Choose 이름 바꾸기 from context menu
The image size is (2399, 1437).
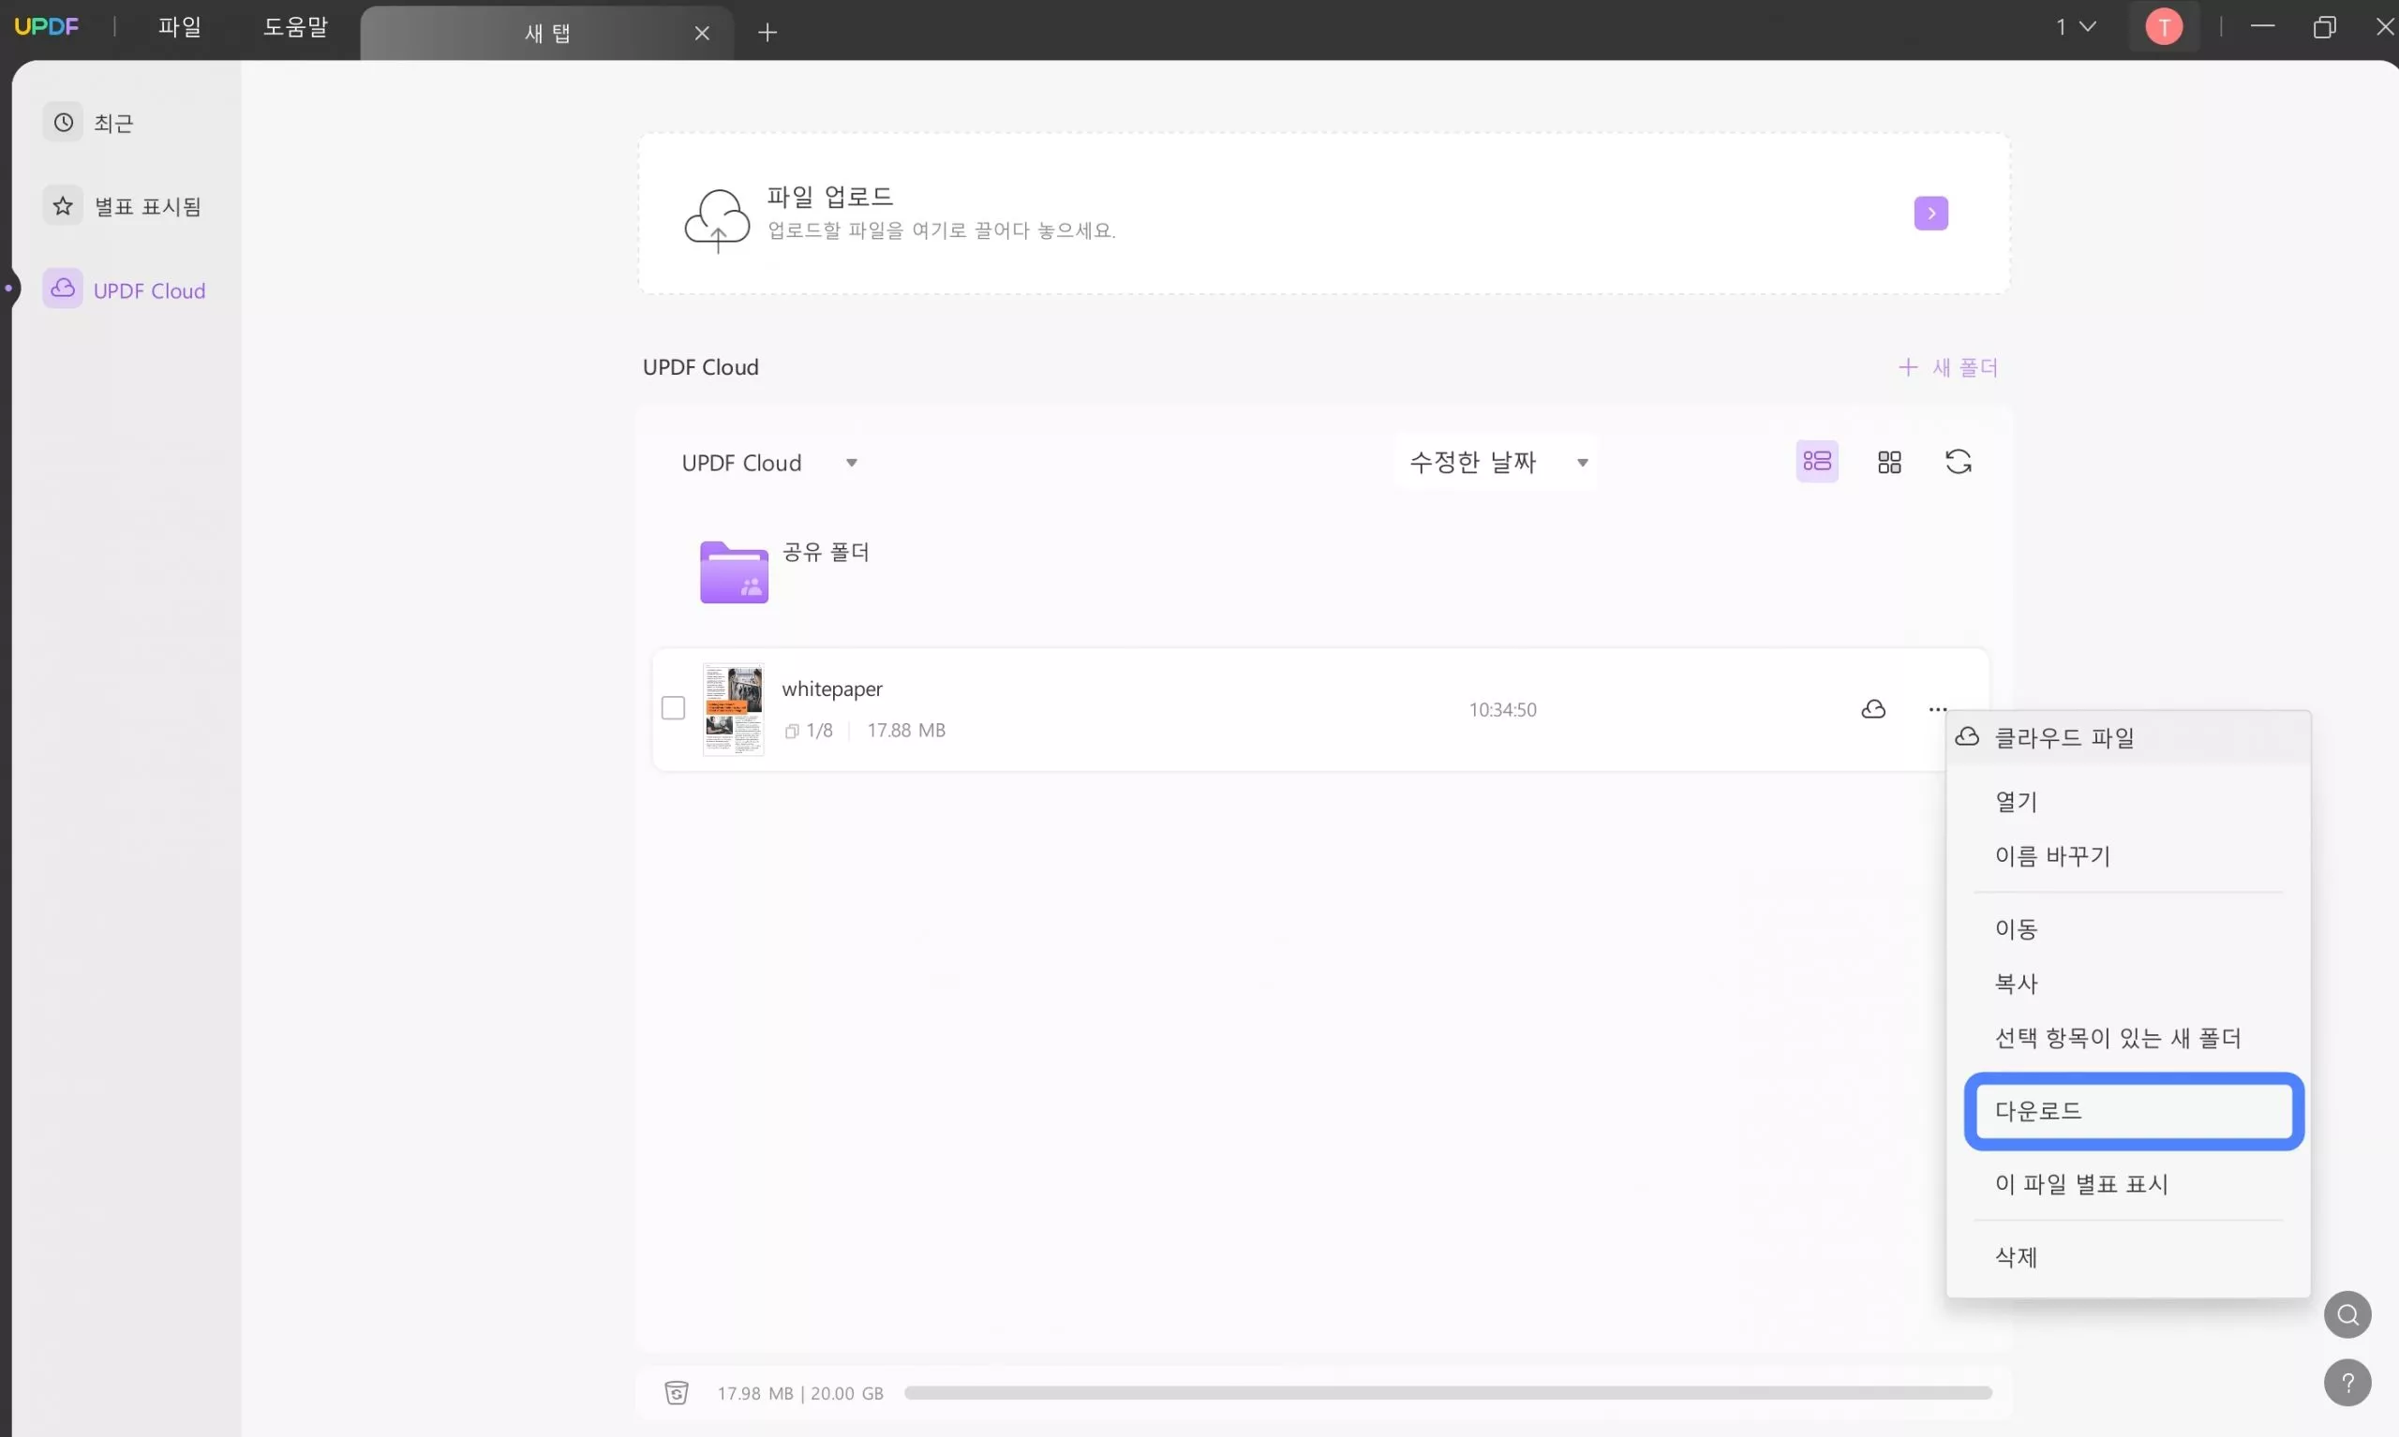tap(2127, 856)
